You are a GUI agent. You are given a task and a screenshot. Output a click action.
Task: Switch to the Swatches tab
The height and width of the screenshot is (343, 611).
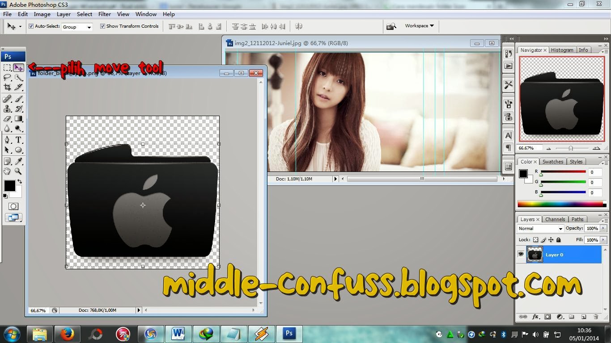click(553, 162)
